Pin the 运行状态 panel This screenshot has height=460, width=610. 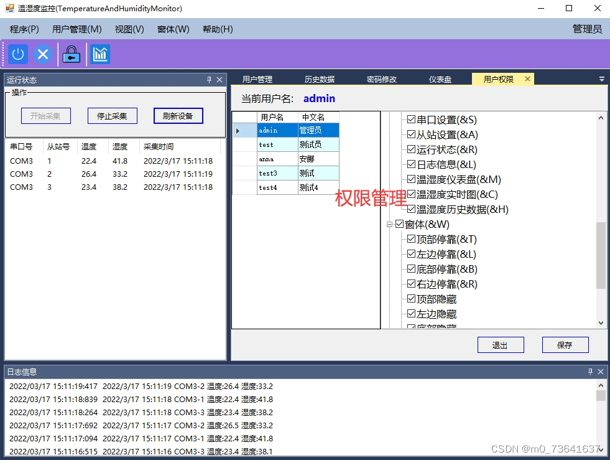[210, 80]
